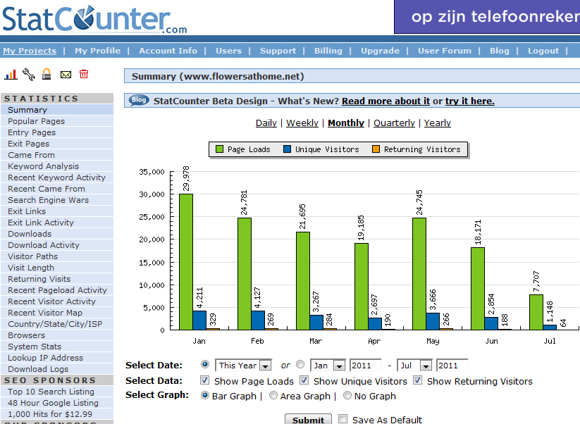Click the Submit button
The image size is (580, 424).
(308, 420)
